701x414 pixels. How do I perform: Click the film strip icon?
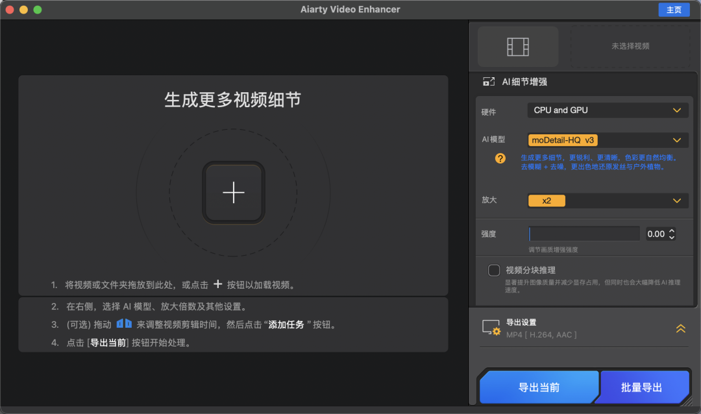coord(518,47)
